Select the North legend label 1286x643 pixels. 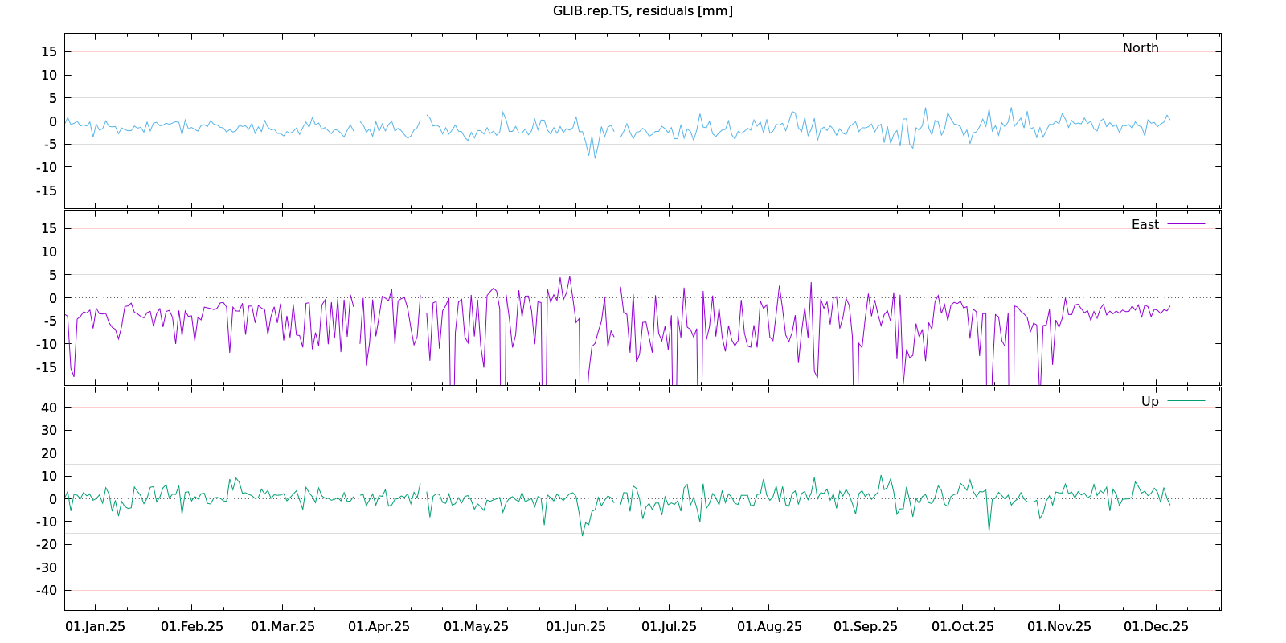pos(1141,47)
